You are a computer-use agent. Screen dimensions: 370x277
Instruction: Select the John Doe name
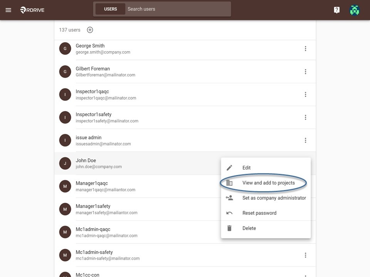pyautogui.click(x=86, y=160)
